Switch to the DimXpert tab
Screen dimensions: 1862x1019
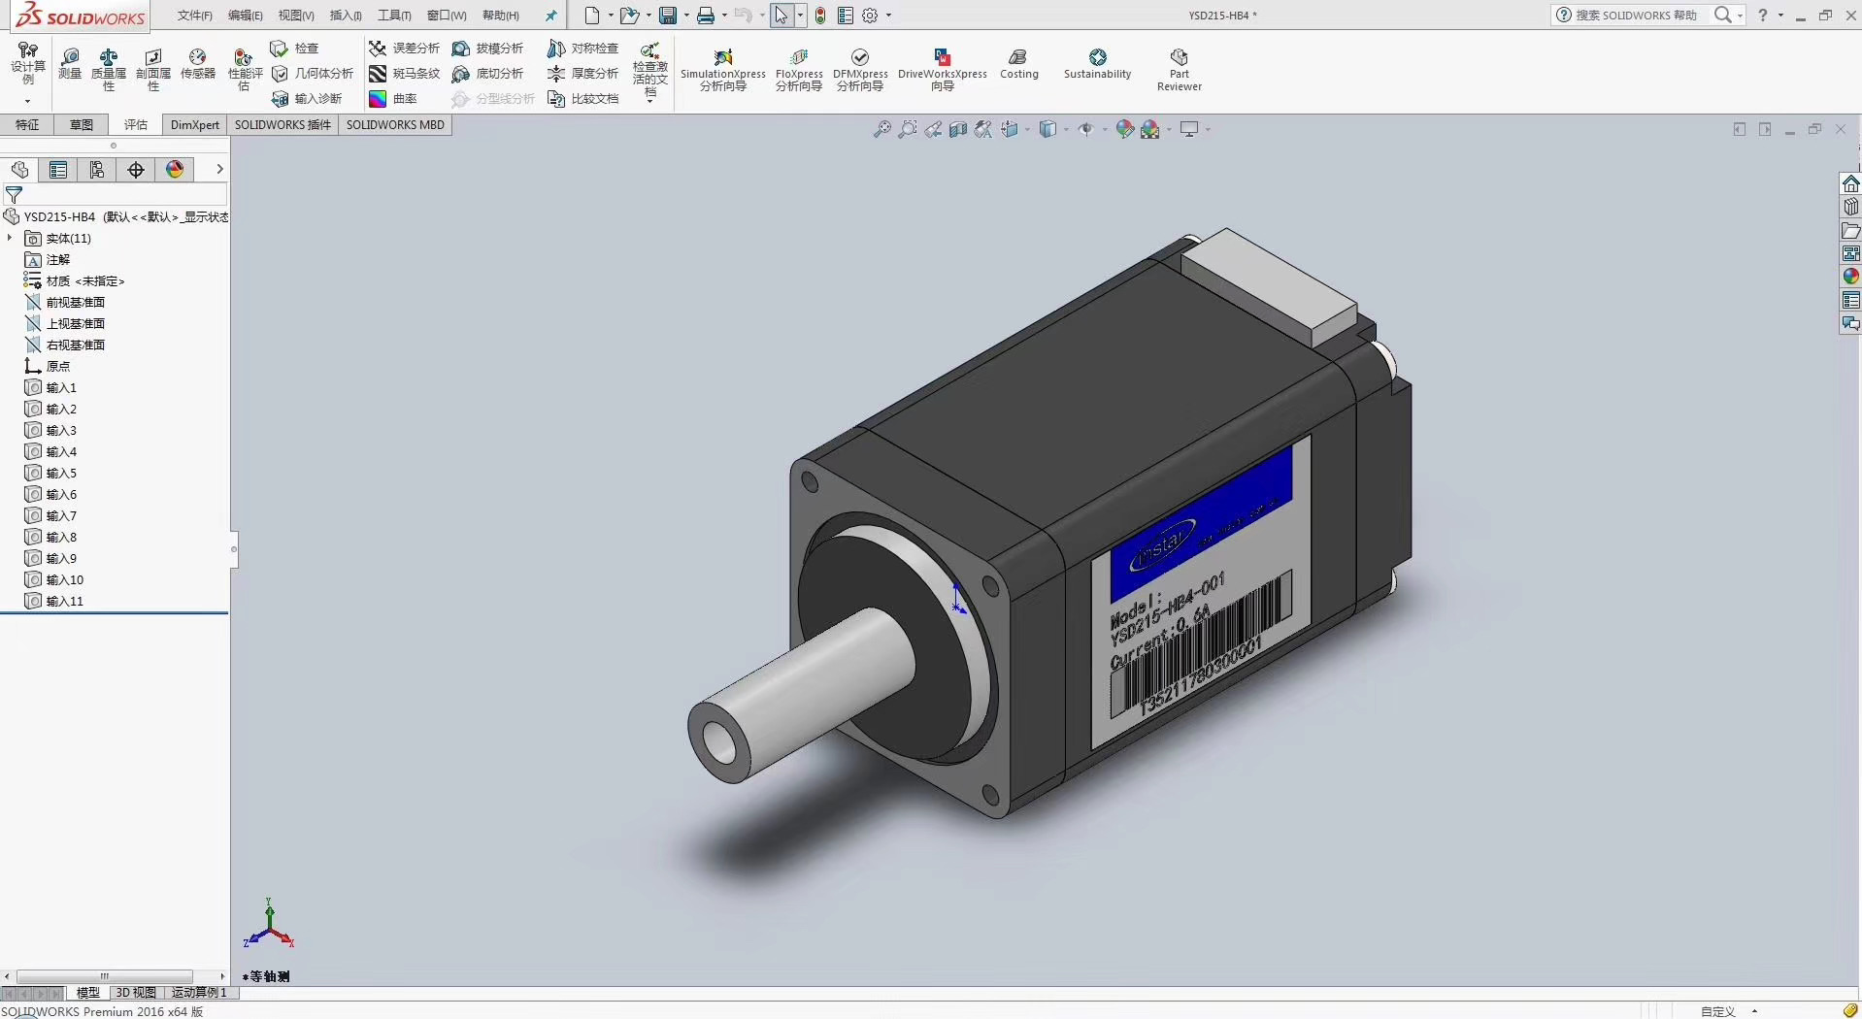pyautogui.click(x=195, y=125)
